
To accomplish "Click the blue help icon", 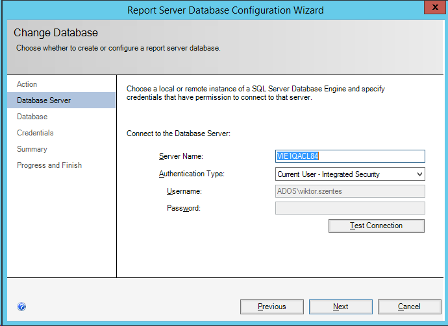I will 21,307.
